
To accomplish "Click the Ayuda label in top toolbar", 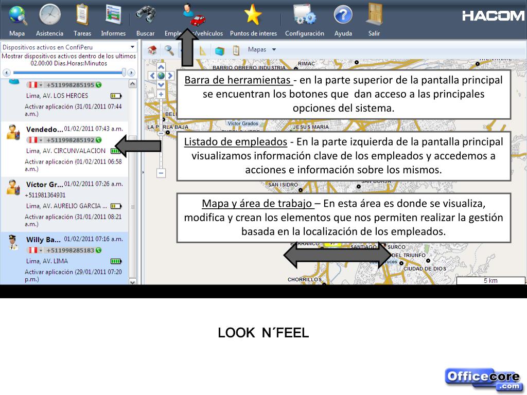I will pos(343,33).
